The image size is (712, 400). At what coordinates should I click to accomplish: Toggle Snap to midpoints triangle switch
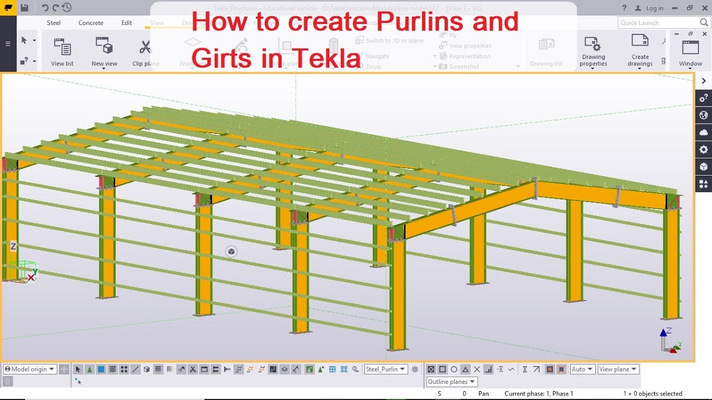[x=465, y=369]
